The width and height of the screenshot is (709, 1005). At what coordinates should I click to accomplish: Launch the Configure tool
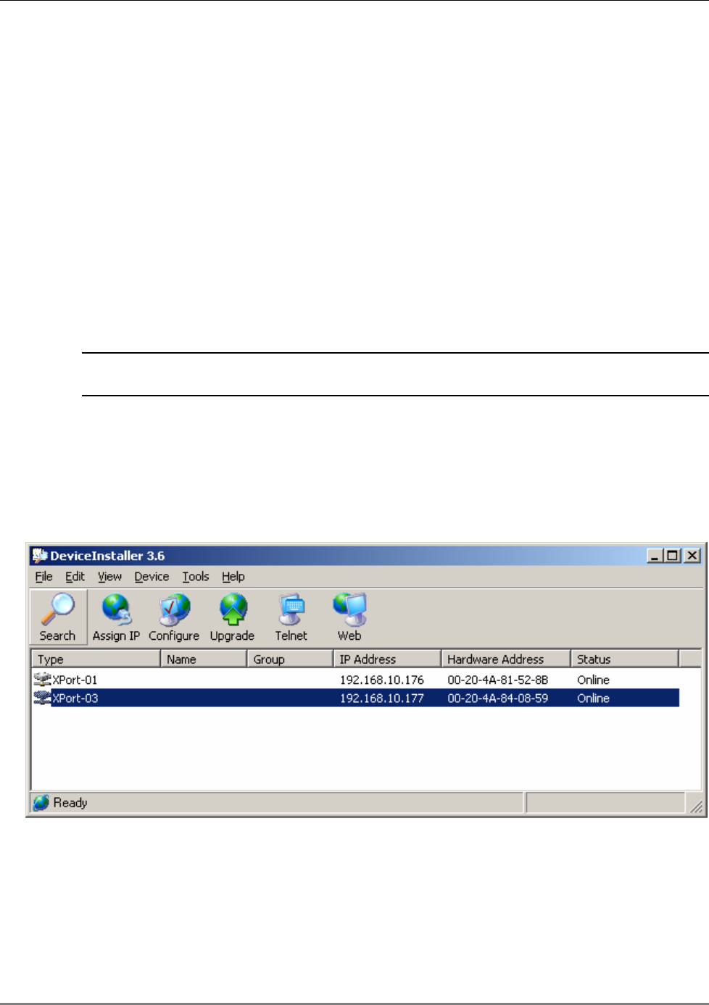[x=174, y=617]
